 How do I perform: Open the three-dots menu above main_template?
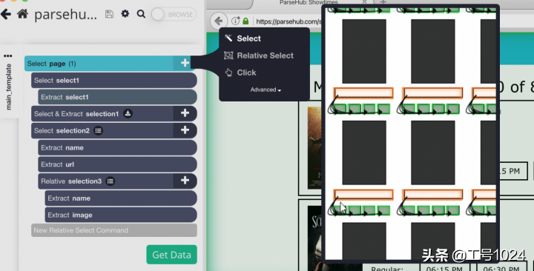coord(8,56)
